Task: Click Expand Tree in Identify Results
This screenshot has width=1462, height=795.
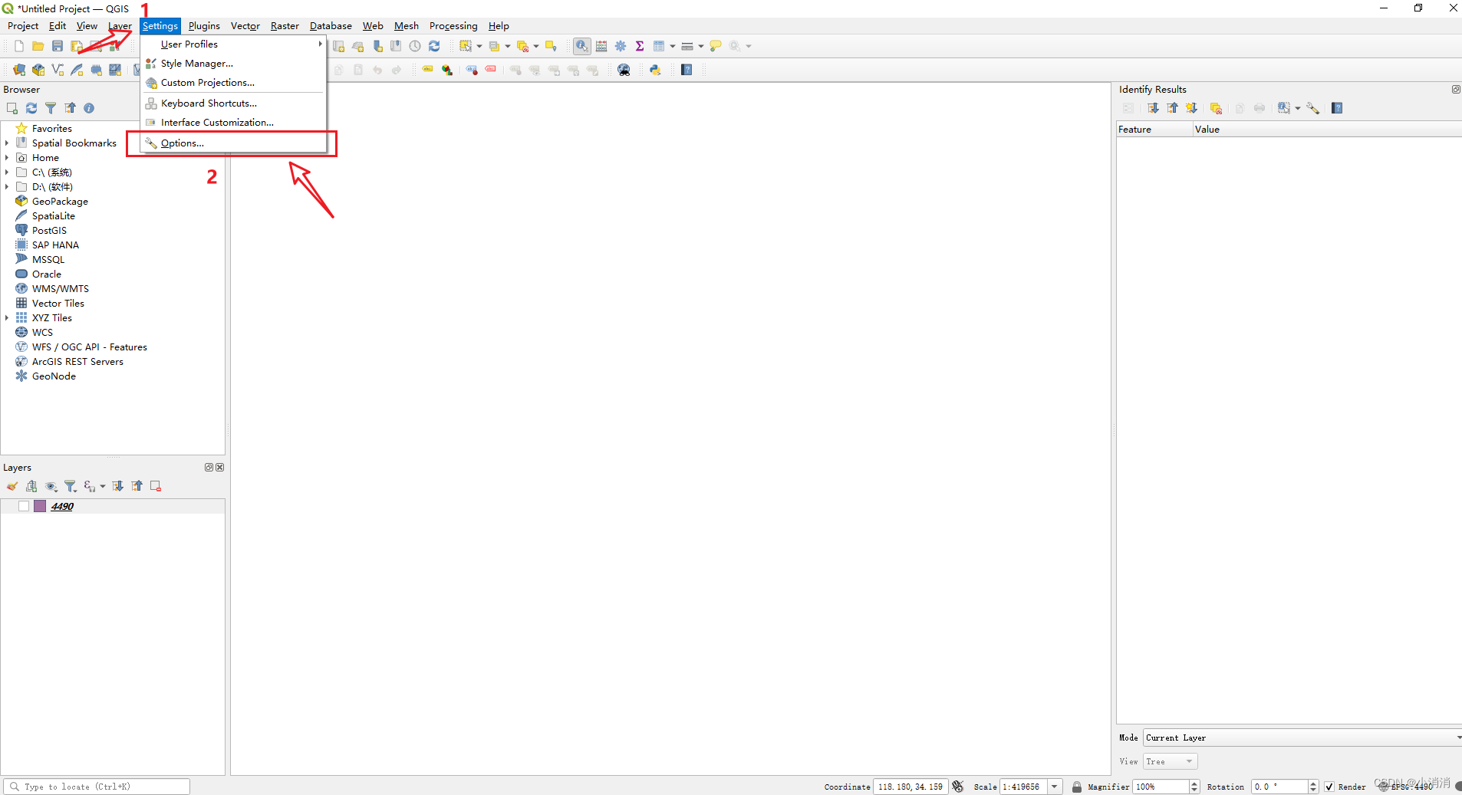Action: click(1153, 108)
